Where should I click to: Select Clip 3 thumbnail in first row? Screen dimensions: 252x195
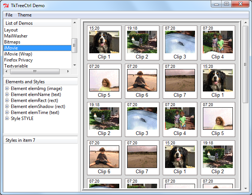[x=180, y=42]
